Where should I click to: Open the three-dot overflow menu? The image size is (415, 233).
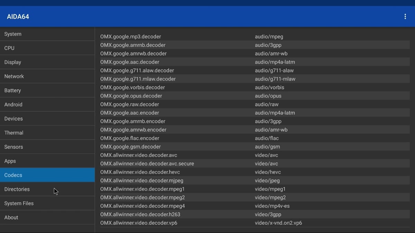point(405,17)
